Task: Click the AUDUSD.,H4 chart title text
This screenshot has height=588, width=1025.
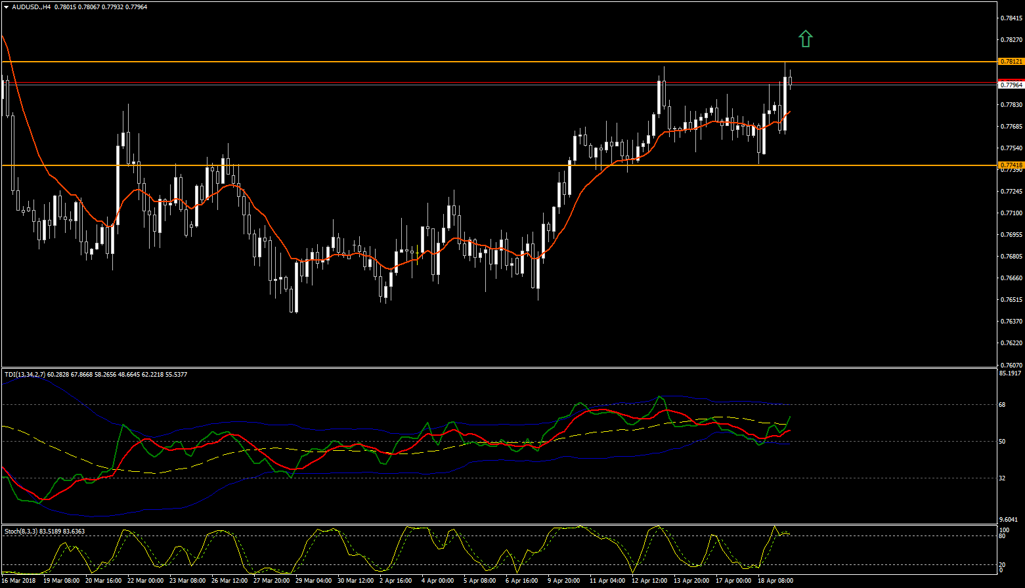Action: [32, 7]
